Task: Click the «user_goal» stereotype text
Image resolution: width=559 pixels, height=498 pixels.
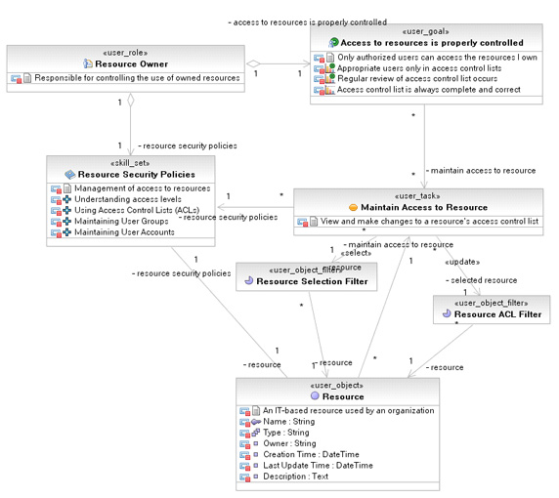Action: (x=426, y=31)
